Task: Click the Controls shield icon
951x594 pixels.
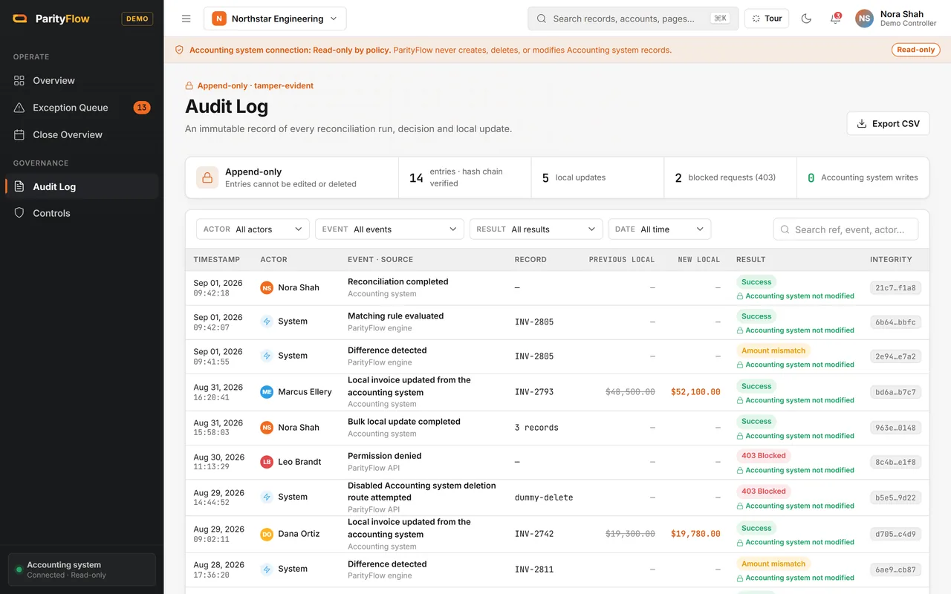Action: pyautogui.click(x=19, y=213)
